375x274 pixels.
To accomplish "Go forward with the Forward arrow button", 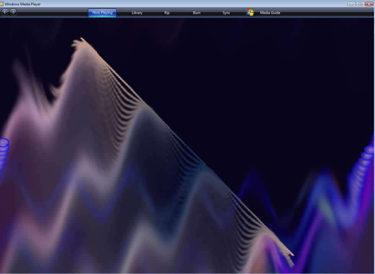I will 13,12.
